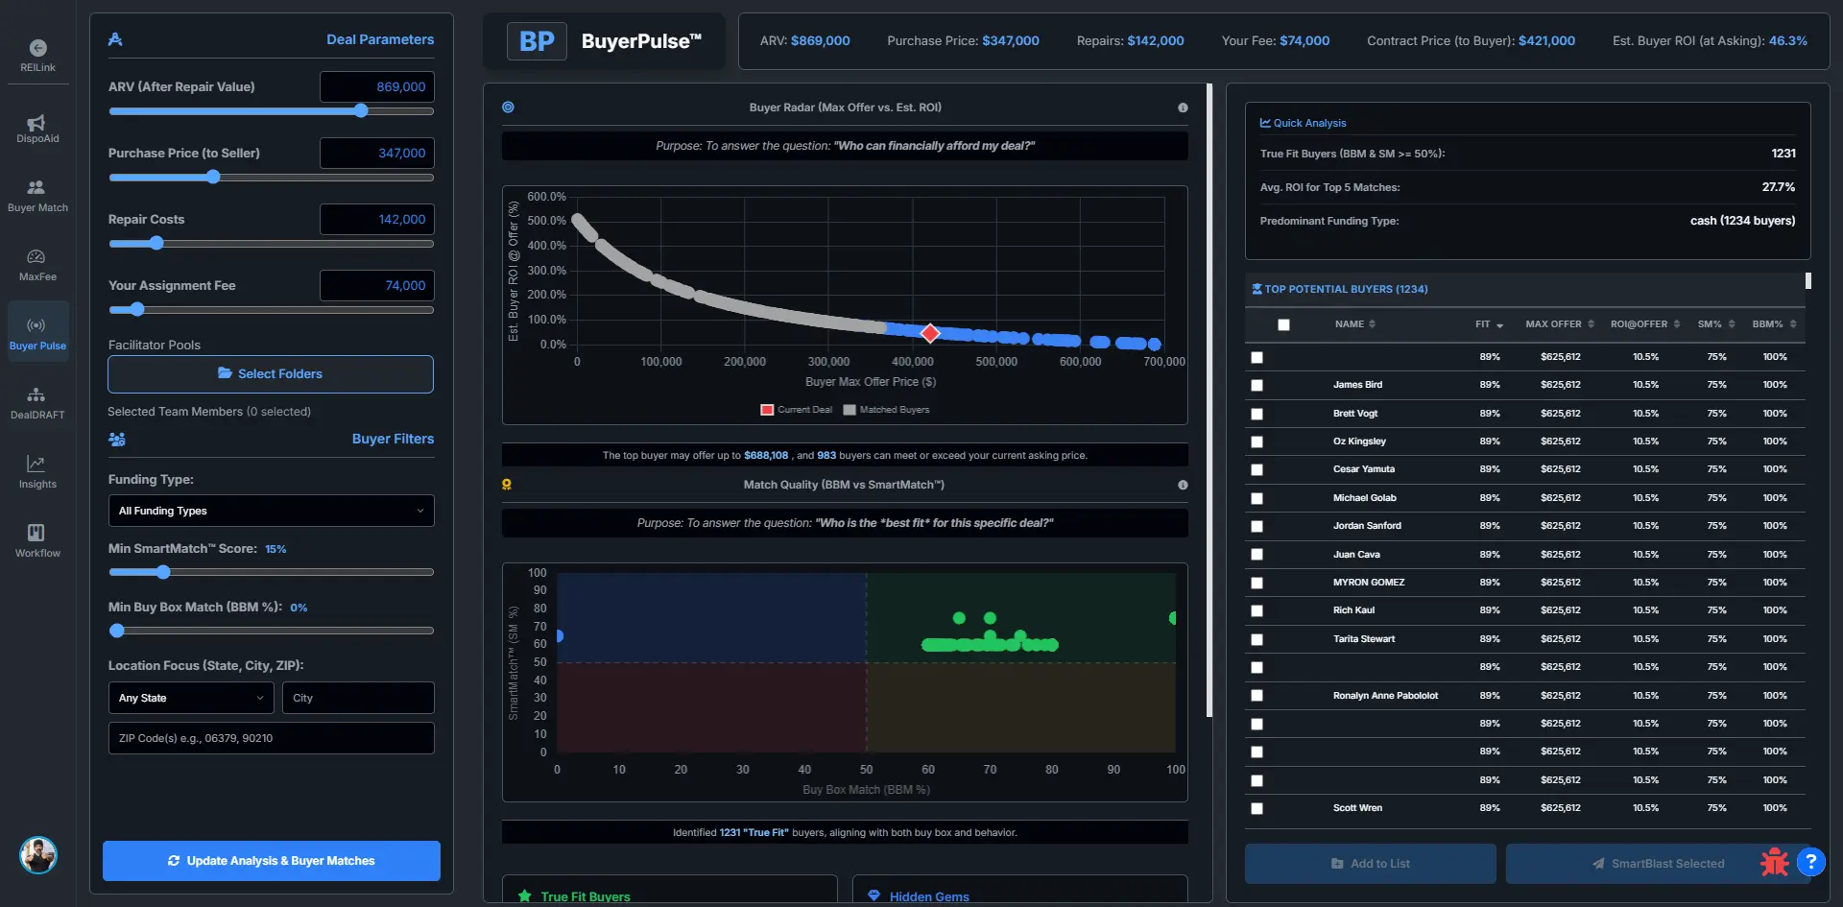Click the red bug report icon
Image resolution: width=1843 pixels, height=907 pixels.
pos(1774,862)
